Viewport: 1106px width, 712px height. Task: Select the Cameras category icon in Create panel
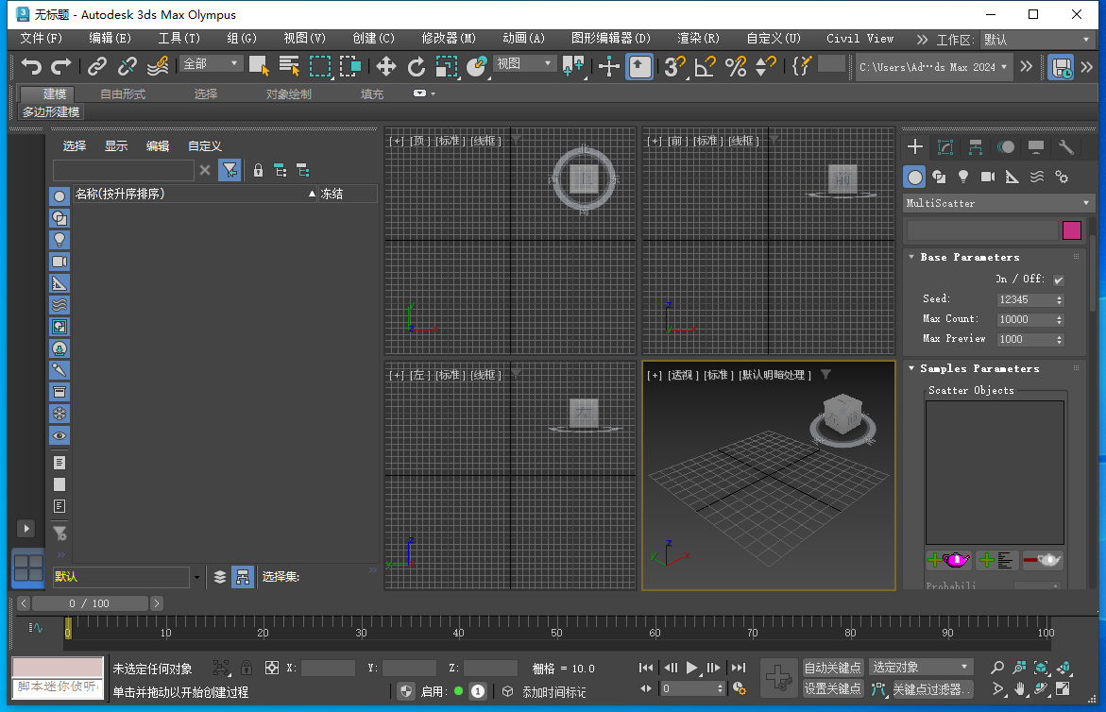(988, 178)
